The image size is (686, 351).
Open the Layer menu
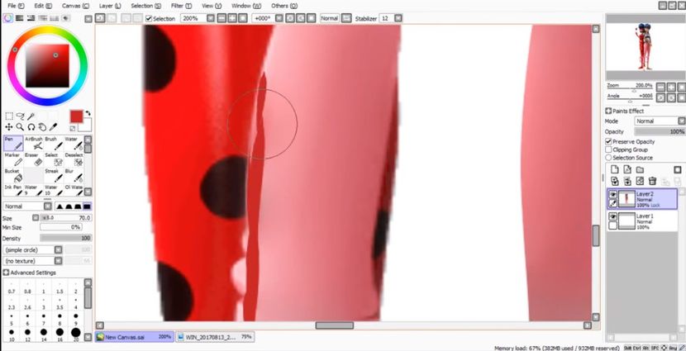[110, 6]
